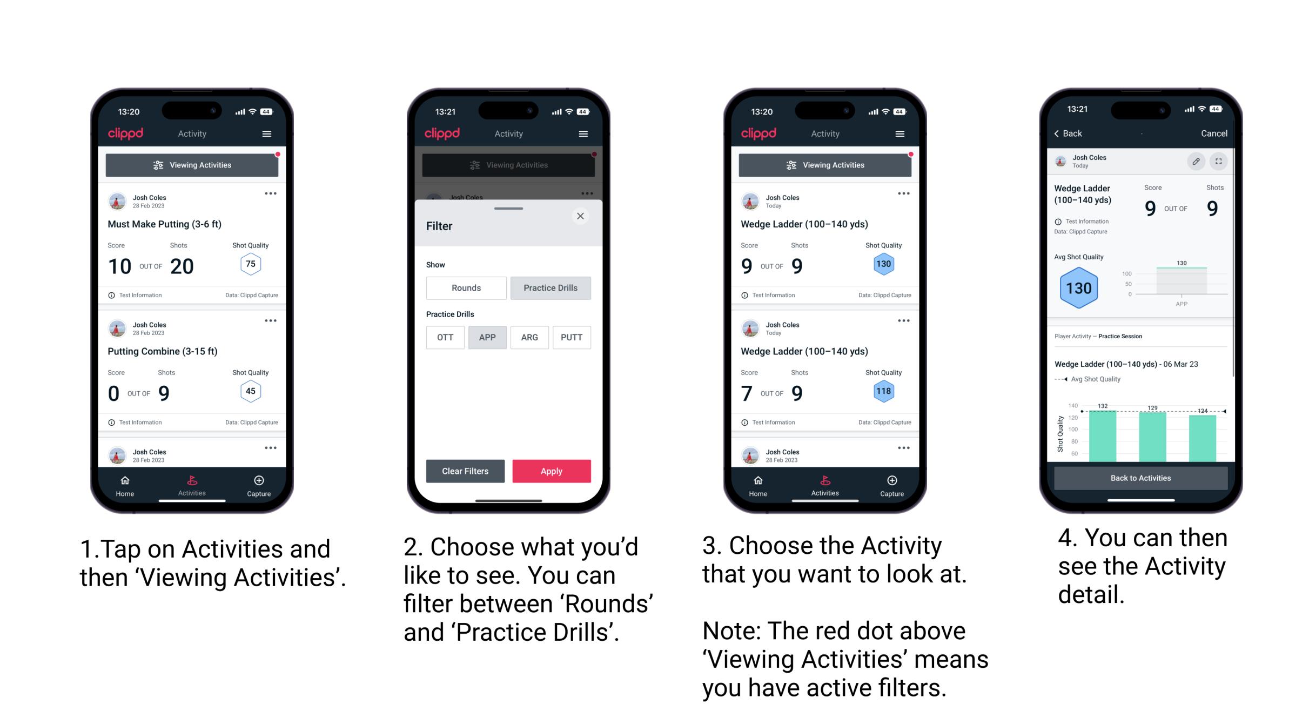Screen dimensions: 1309x704
Task: Tap the ARG drill type button
Action: [529, 337]
